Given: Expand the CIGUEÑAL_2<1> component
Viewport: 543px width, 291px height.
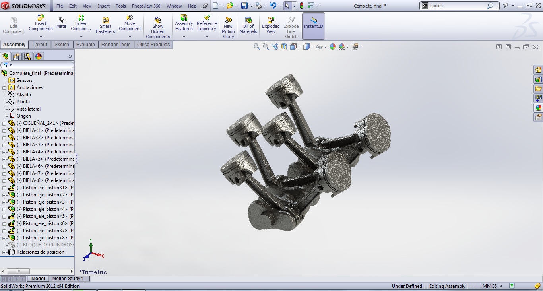Looking at the screenshot, I should click(4, 124).
